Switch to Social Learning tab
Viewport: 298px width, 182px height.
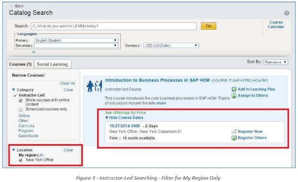(52, 64)
